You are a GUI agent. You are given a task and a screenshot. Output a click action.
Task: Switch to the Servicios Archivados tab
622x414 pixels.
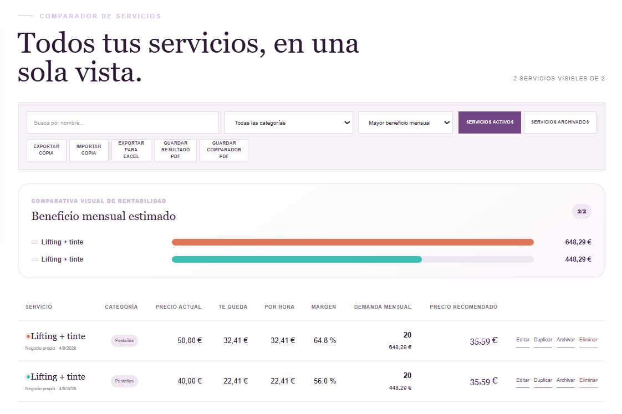coord(560,122)
